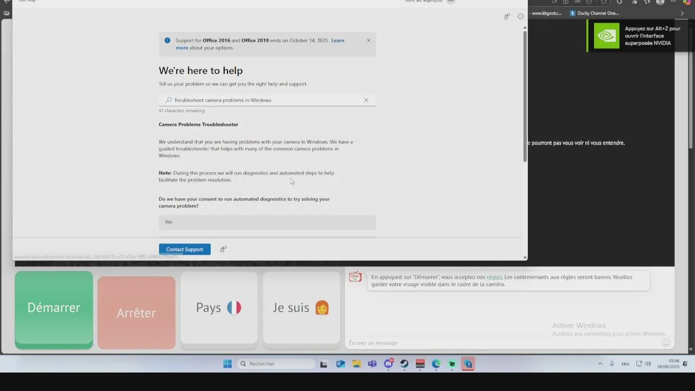695x391 pixels.
Task: Switch the FRA keyboard language indicator
Action: pos(625,364)
